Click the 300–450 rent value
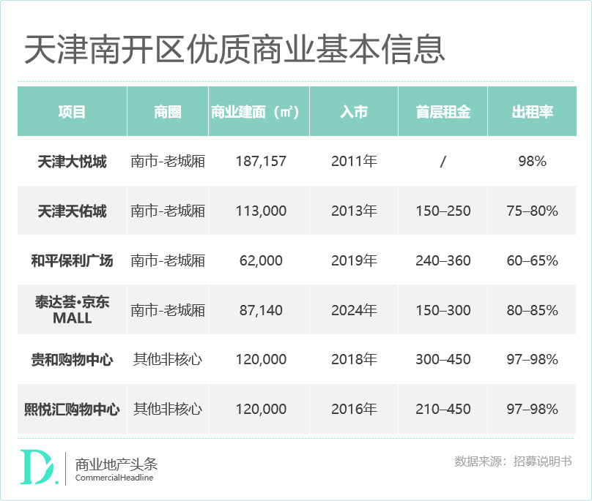This screenshot has height=501, width=592. click(443, 359)
